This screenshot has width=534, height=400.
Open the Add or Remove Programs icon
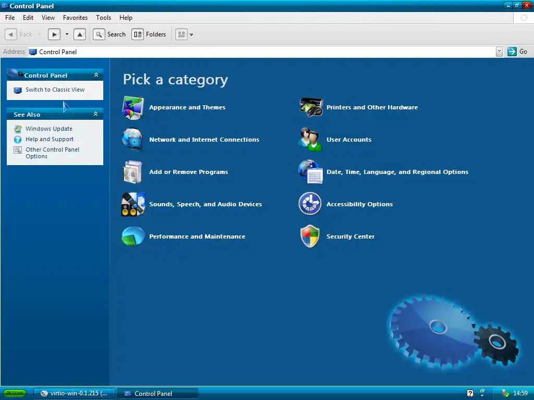point(132,172)
